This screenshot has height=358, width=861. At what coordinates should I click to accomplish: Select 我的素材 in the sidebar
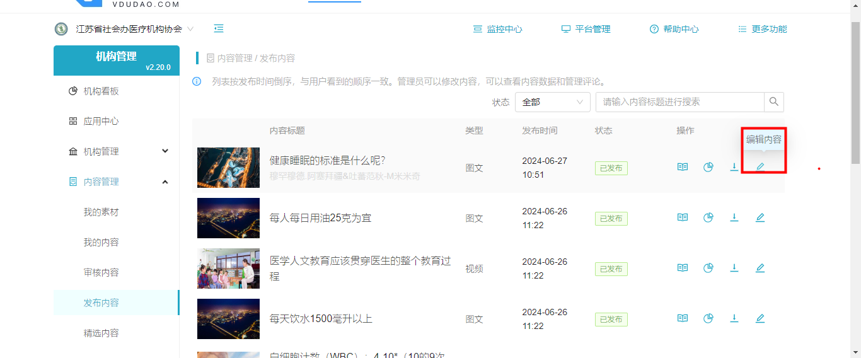[101, 212]
